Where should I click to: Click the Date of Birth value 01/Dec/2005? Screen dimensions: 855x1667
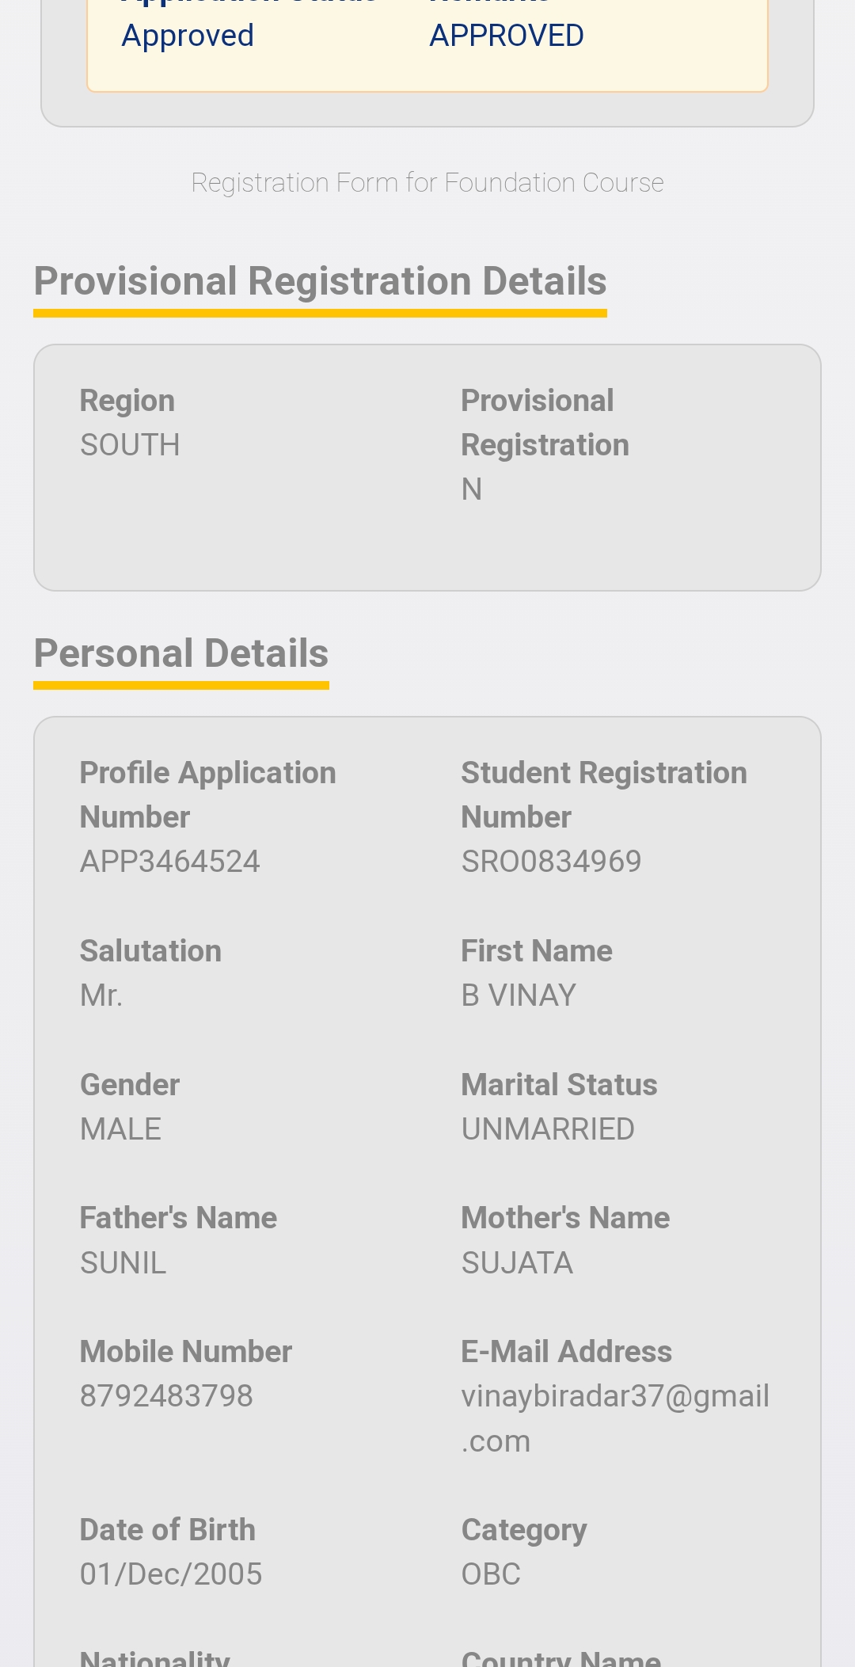click(171, 1574)
